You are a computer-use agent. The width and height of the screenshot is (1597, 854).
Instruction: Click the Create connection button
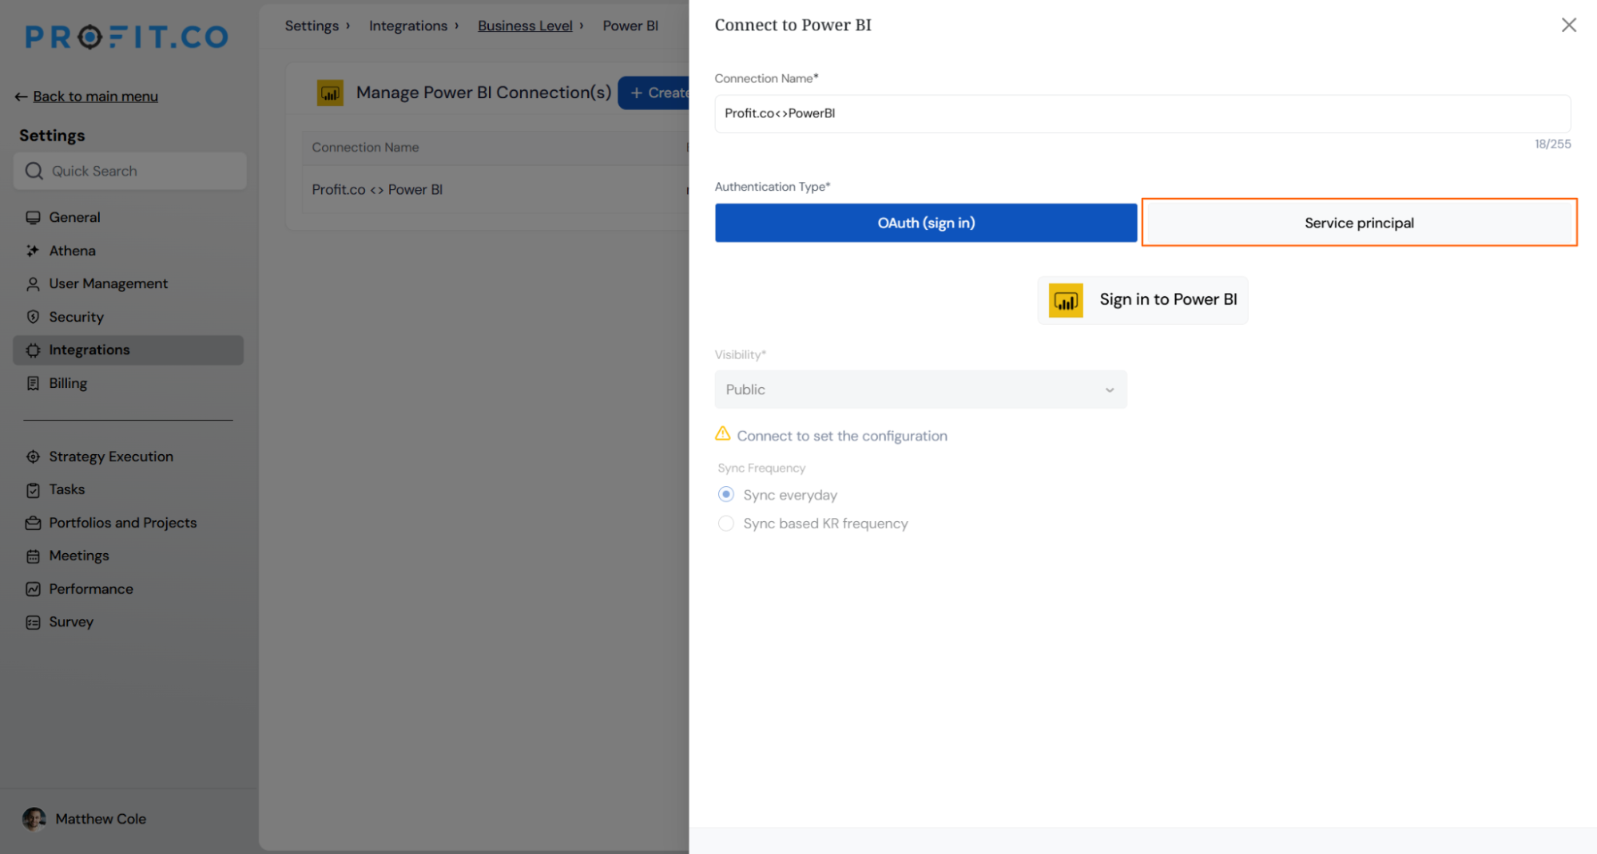pos(654,93)
